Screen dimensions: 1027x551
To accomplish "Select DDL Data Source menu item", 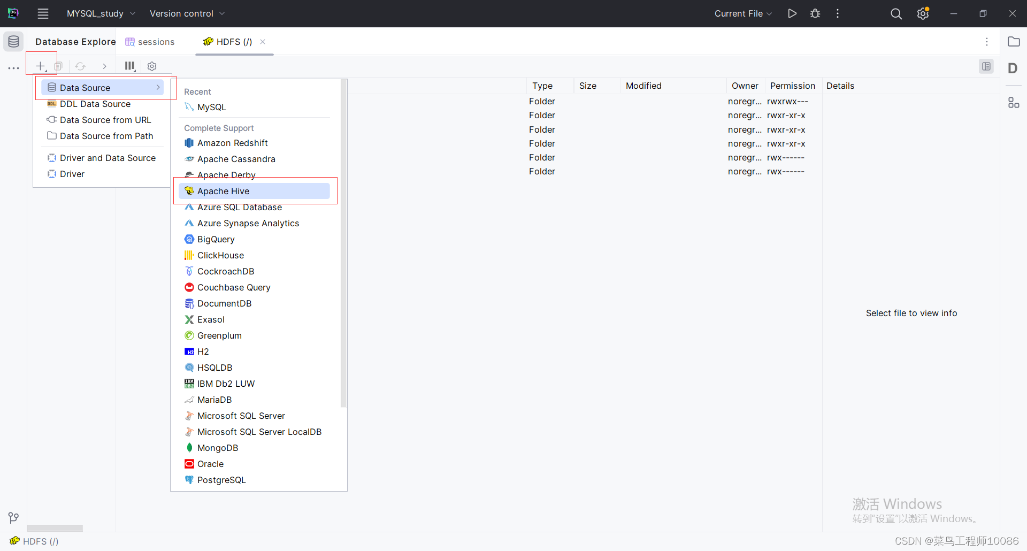I will (x=102, y=104).
